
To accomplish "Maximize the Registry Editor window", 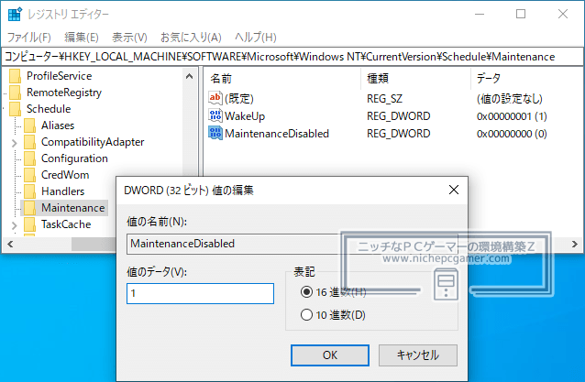I will tap(521, 14).
